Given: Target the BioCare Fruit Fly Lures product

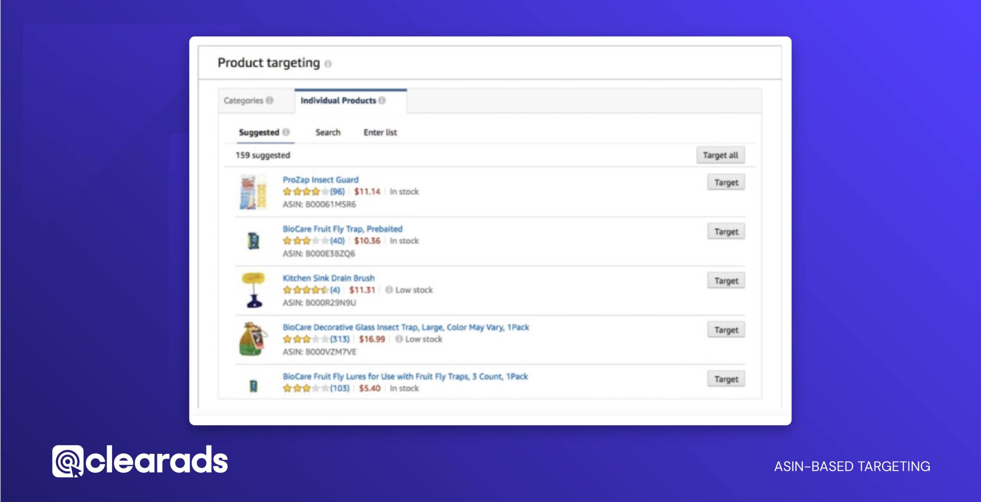Looking at the screenshot, I should click(x=726, y=379).
